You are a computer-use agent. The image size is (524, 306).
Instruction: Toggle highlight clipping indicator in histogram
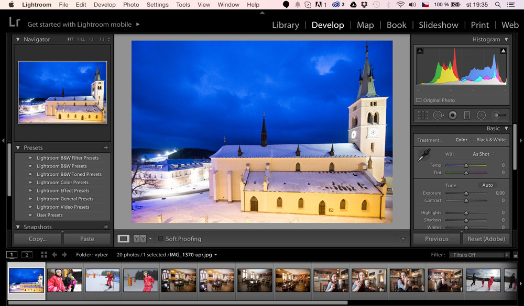tap(503, 51)
